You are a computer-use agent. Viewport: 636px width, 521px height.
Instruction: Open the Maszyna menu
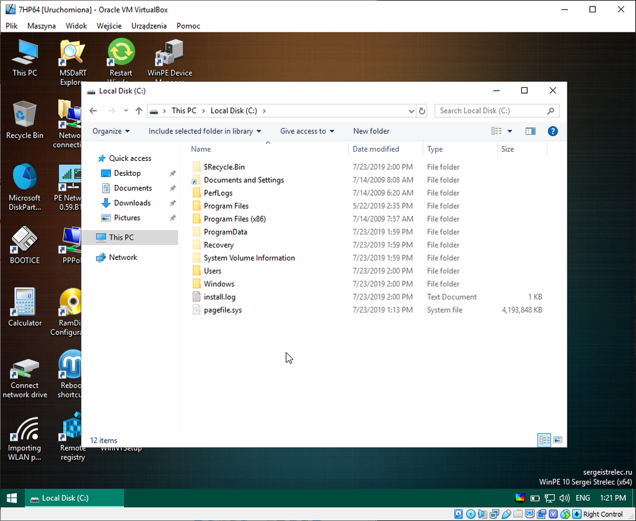41,26
